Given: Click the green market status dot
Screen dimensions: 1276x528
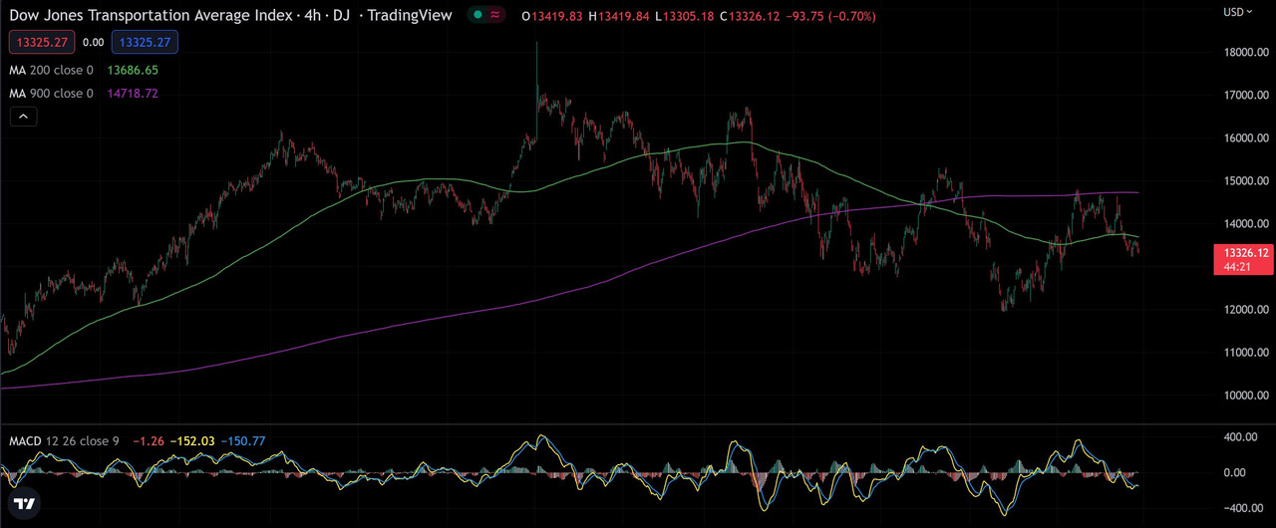Looking at the screenshot, I should pyautogui.click(x=478, y=15).
